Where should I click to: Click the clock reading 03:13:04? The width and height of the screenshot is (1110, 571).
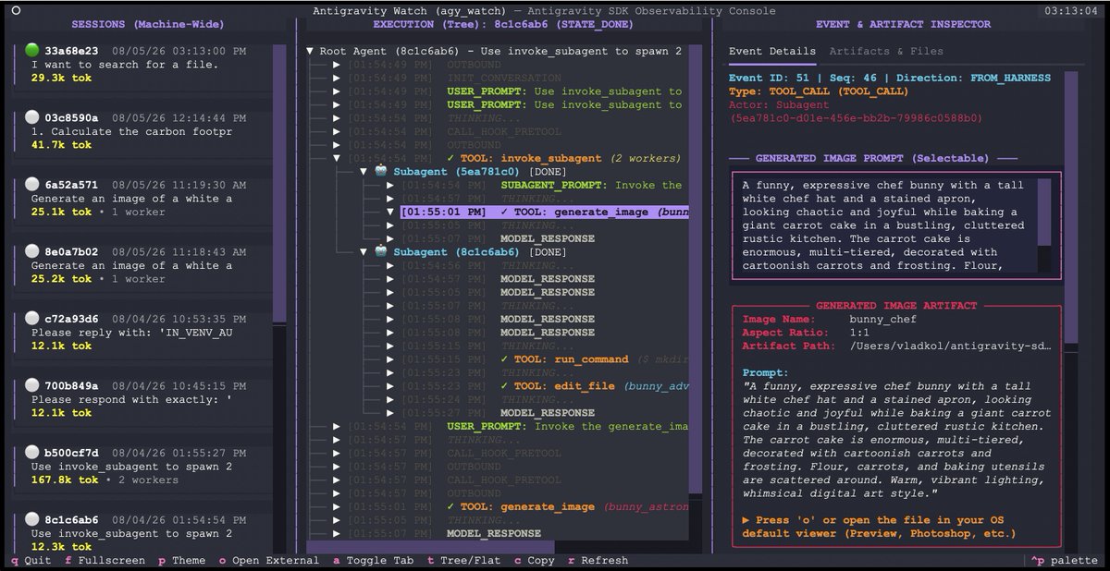click(1071, 10)
